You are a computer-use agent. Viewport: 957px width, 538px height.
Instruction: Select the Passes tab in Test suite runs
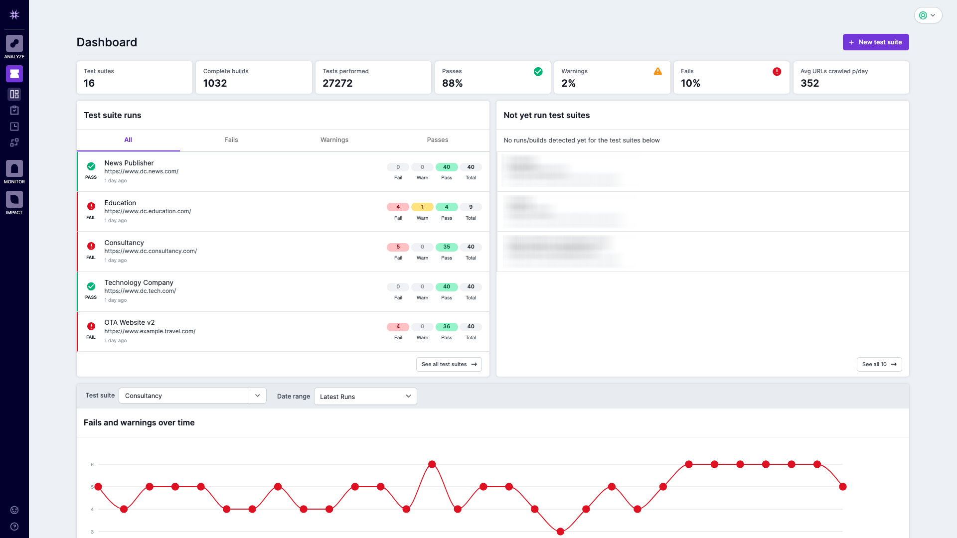tap(437, 140)
